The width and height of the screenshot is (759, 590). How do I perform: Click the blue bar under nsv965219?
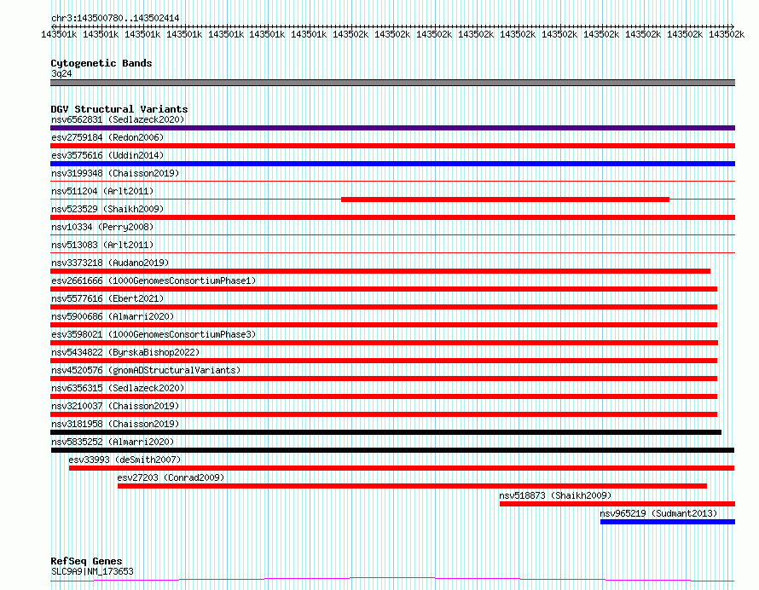(x=668, y=522)
